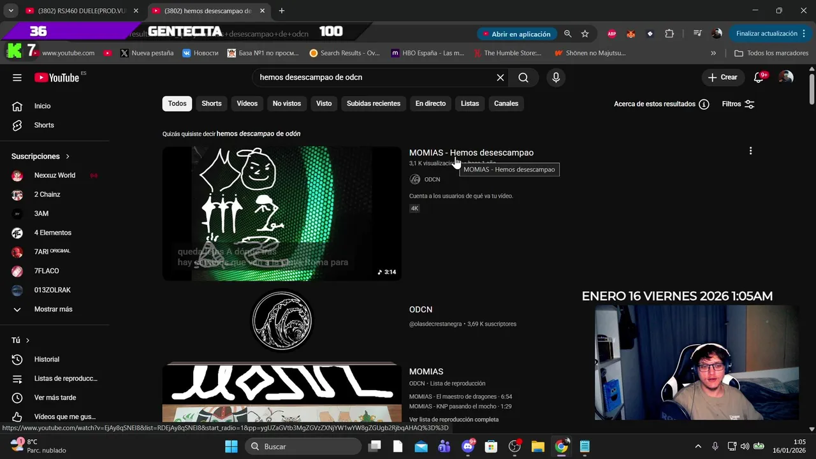Select the Subidas recientes chip
The height and width of the screenshot is (459, 816).
374,103
